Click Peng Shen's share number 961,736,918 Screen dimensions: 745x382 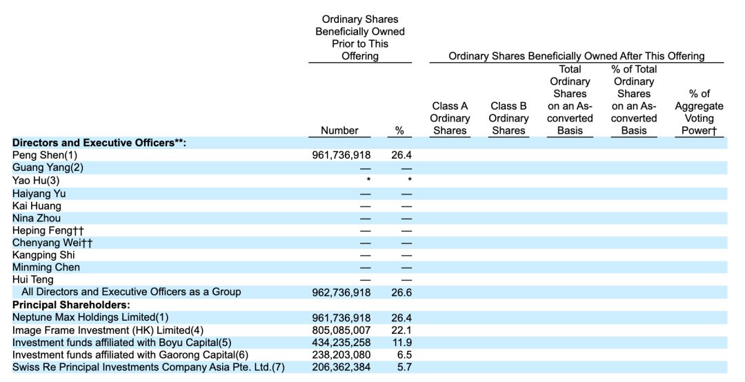341,155
